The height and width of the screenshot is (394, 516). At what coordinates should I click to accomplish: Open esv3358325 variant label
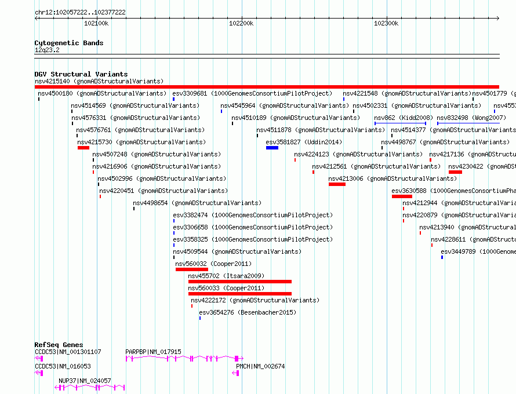coord(253,239)
